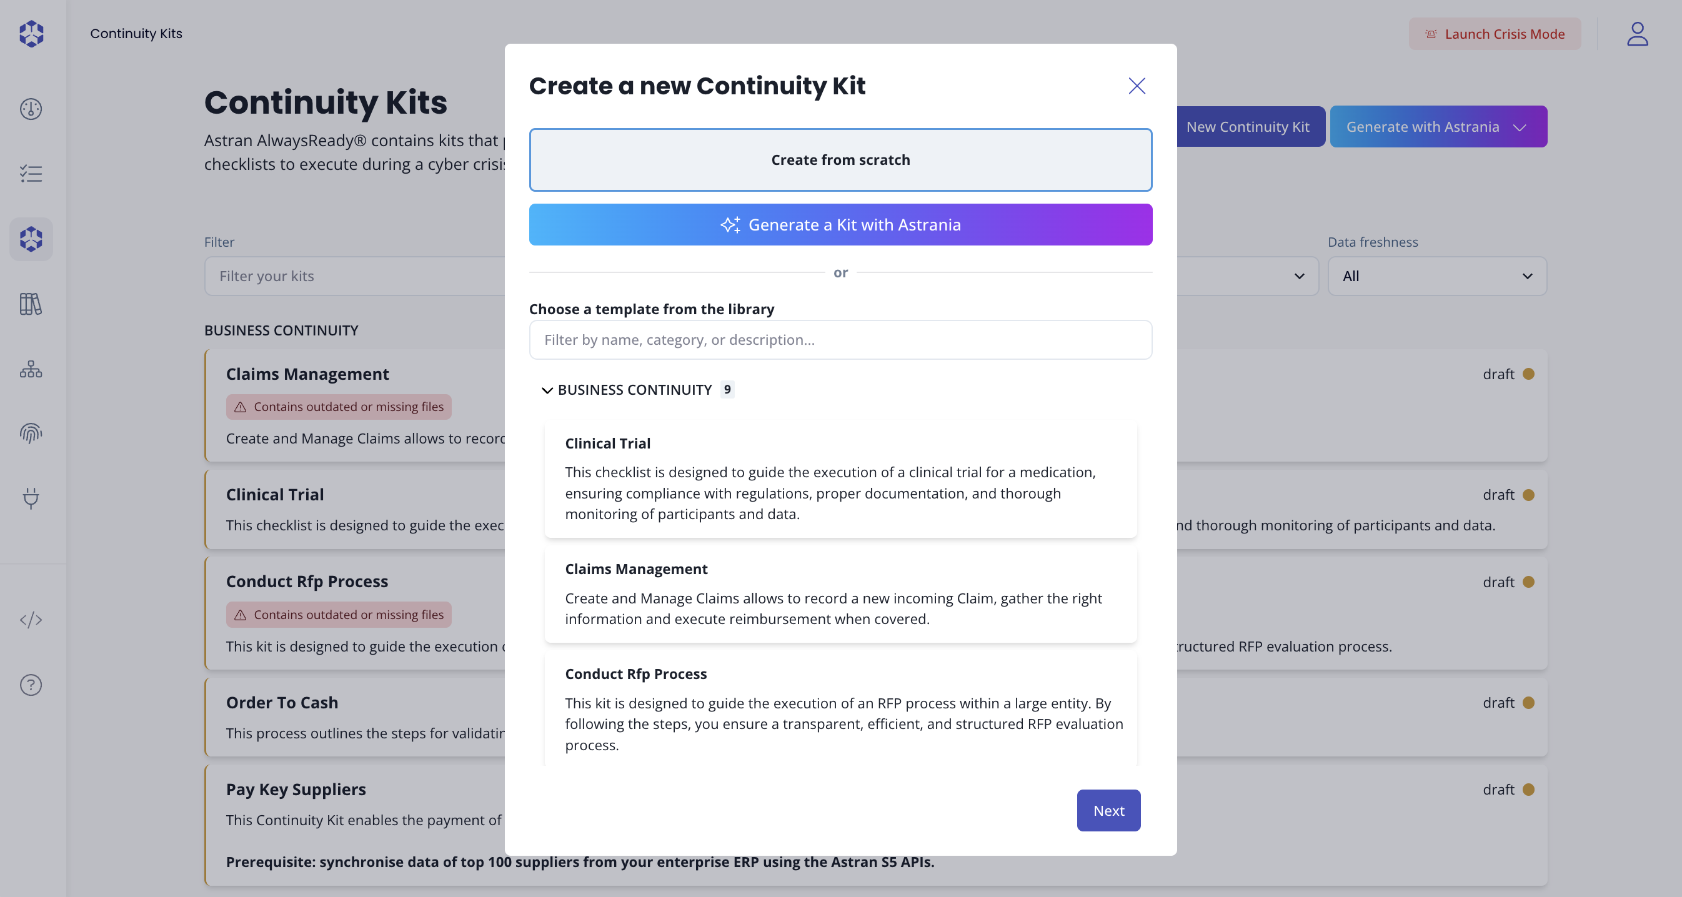Open the library books icon in the sidebar
The width and height of the screenshot is (1682, 897).
click(31, 304)
